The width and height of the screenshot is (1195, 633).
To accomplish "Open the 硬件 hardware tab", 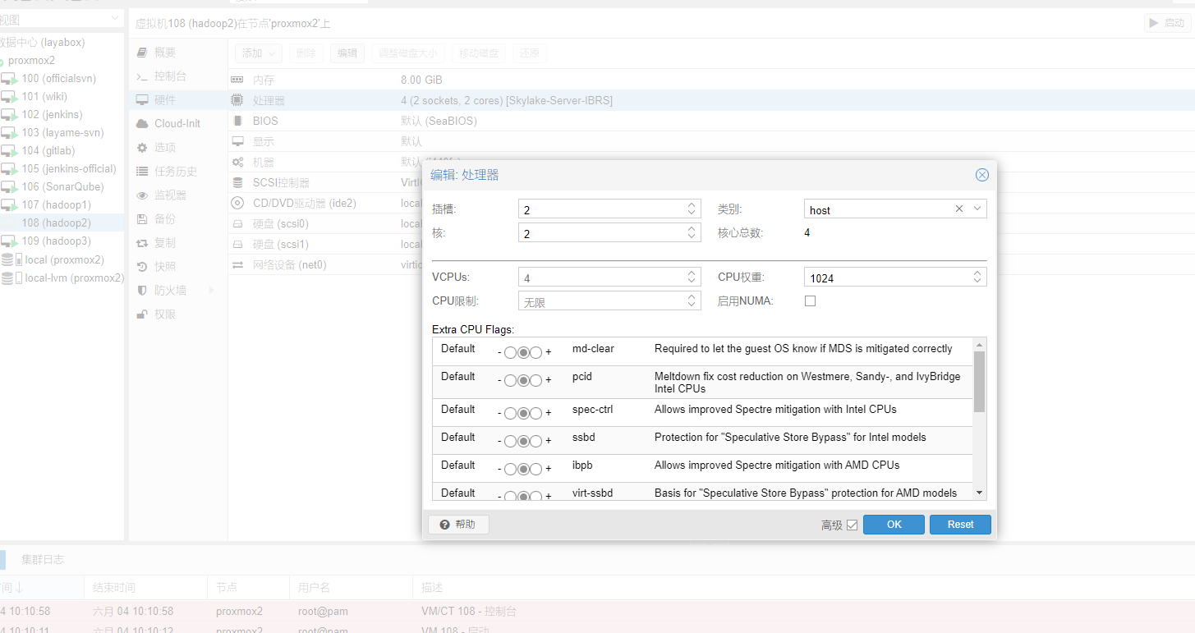I will coord(177,99).
